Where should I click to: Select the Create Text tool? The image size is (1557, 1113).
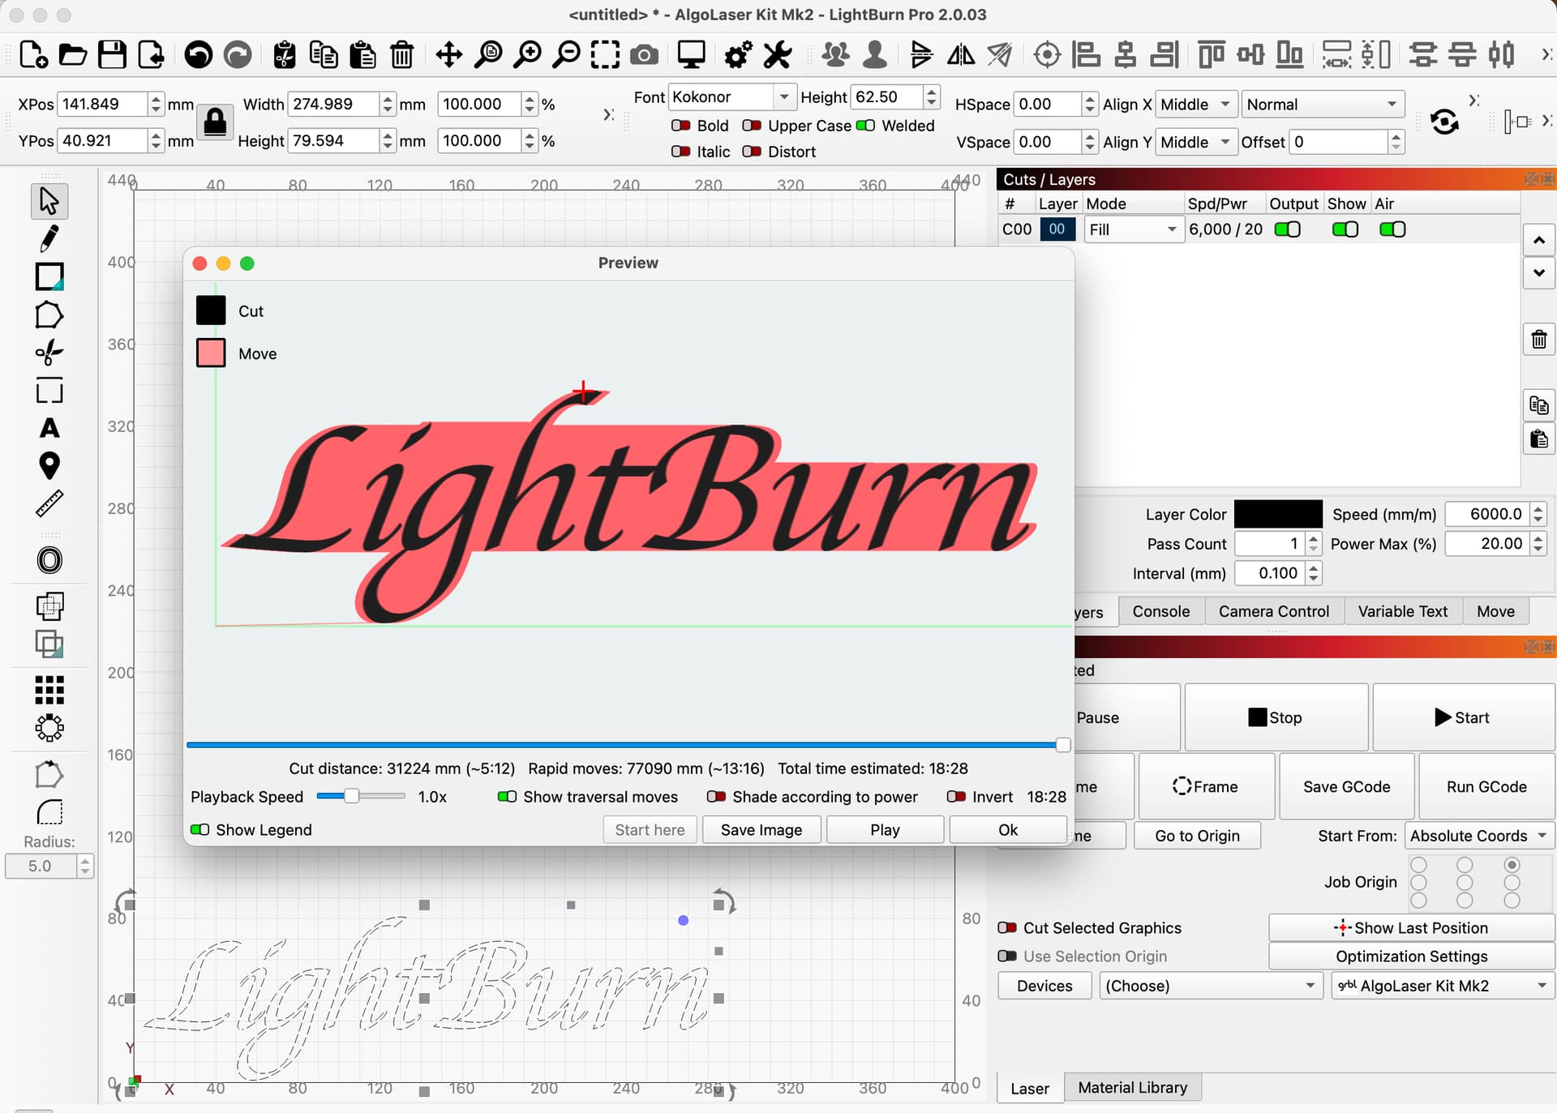point(49,428)
